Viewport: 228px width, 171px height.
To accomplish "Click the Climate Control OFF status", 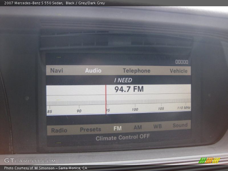I will (123, 138).
